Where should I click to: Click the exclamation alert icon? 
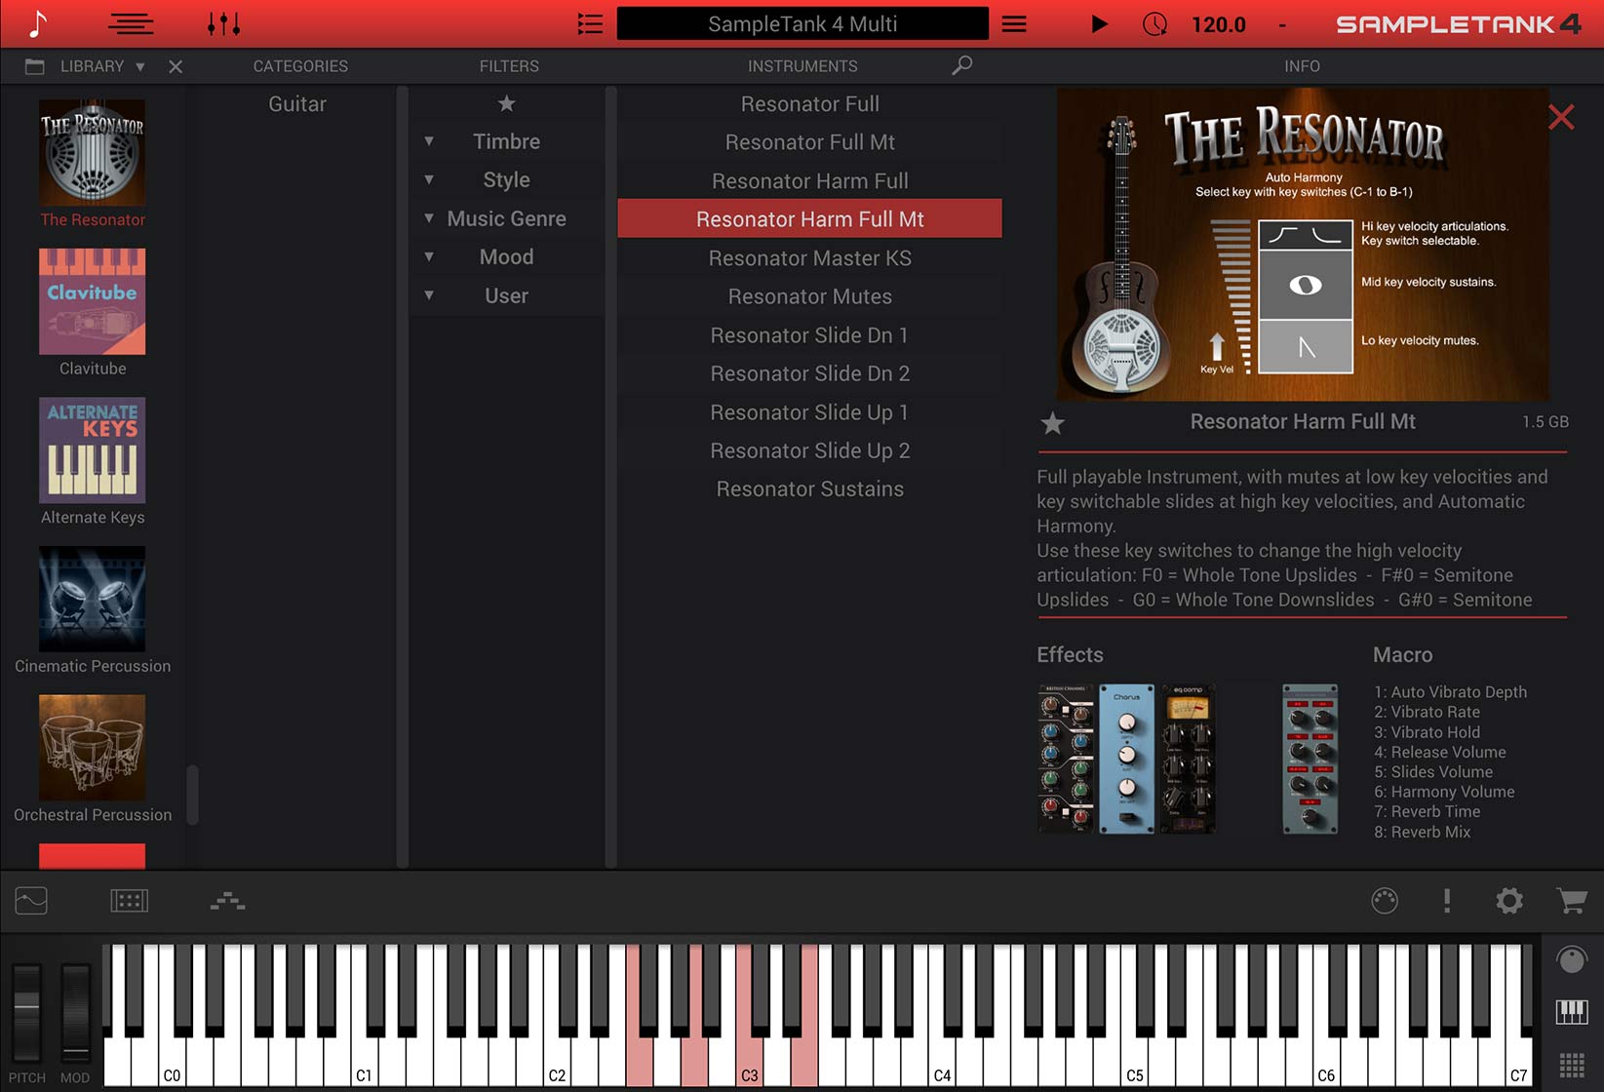[x=1447, y=900]
